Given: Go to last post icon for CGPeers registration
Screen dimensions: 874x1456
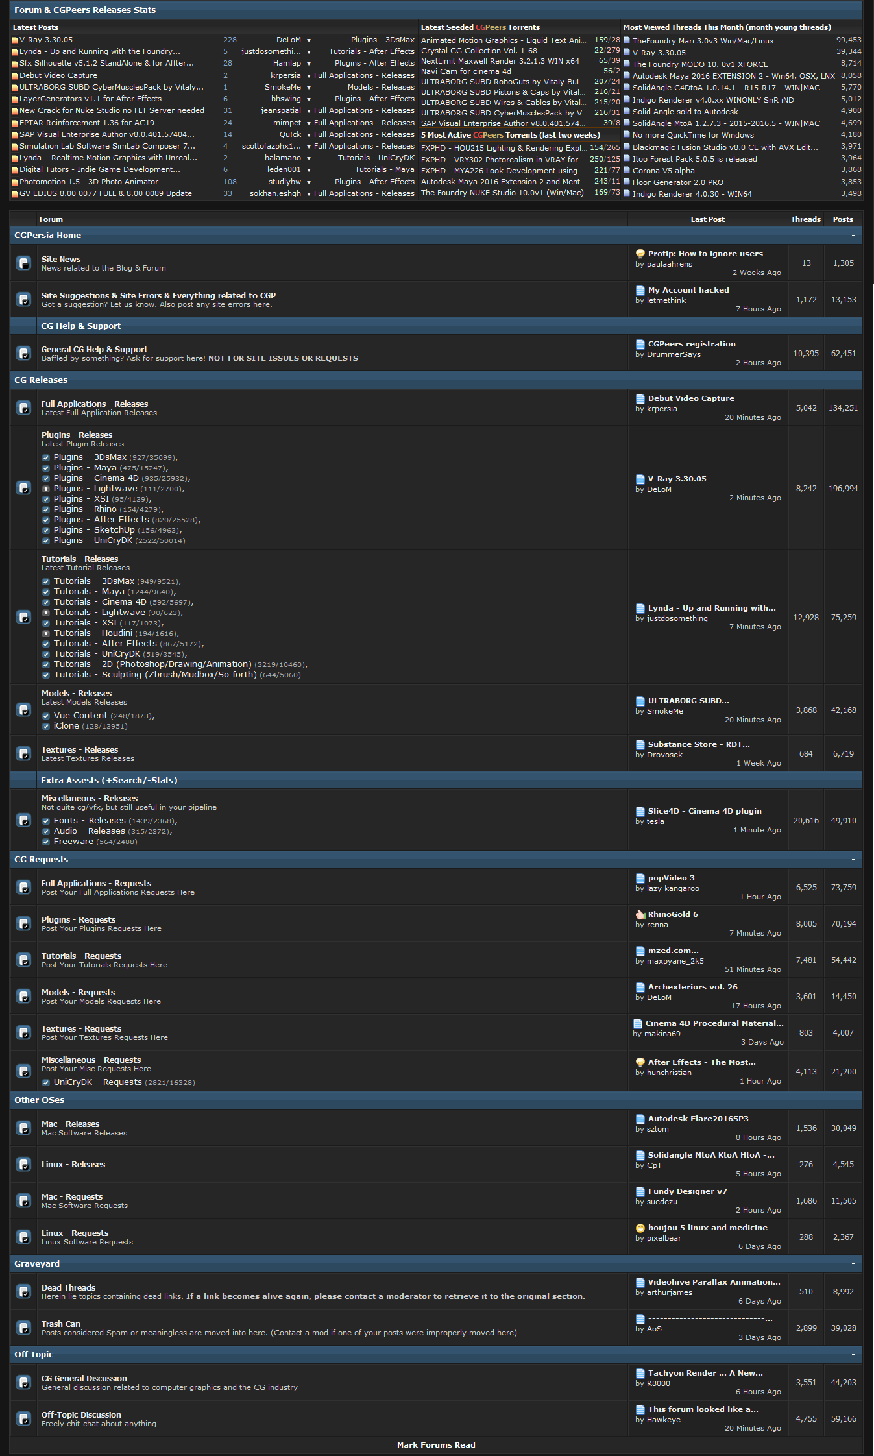Looking at the screenshot, I should 640,344.
